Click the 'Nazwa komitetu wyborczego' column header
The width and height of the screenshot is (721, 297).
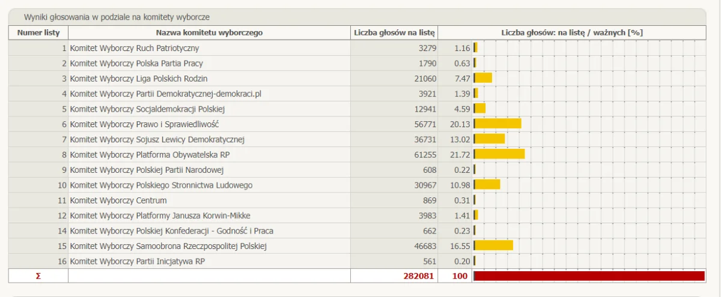[209, 32]
